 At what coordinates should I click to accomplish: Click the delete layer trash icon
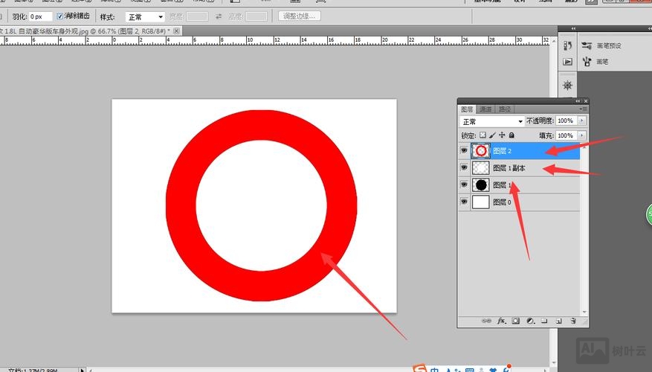point(573,321)
